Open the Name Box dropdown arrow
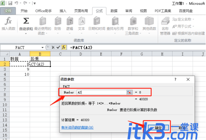Viewport: 206px width, 140px height. point(42,47)
